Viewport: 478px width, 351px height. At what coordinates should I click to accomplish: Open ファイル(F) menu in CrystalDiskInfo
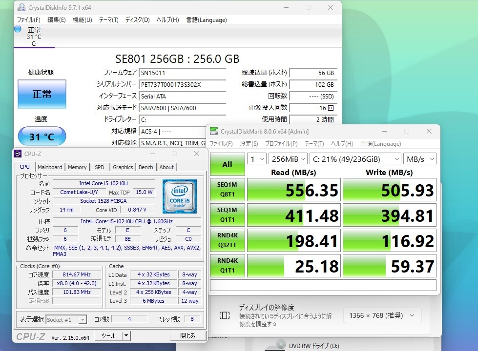pos(29,20)
